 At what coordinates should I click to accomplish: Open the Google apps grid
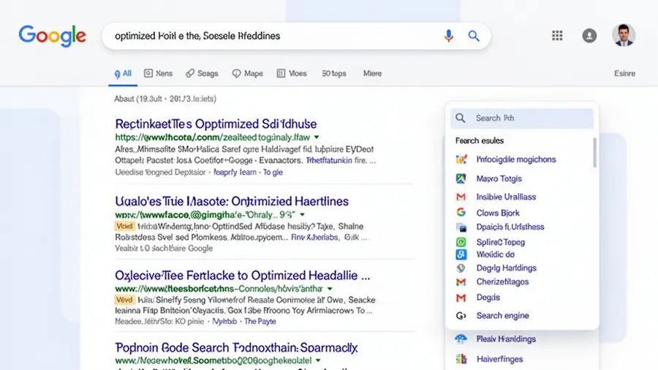(x=557, y=36)
